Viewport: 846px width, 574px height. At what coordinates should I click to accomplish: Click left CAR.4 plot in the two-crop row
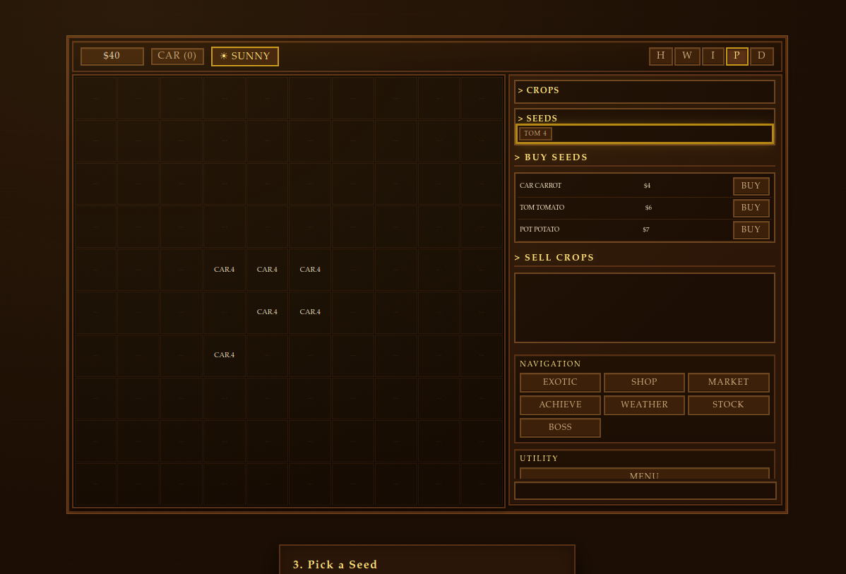pyautogui.click(x=267, y=312)
